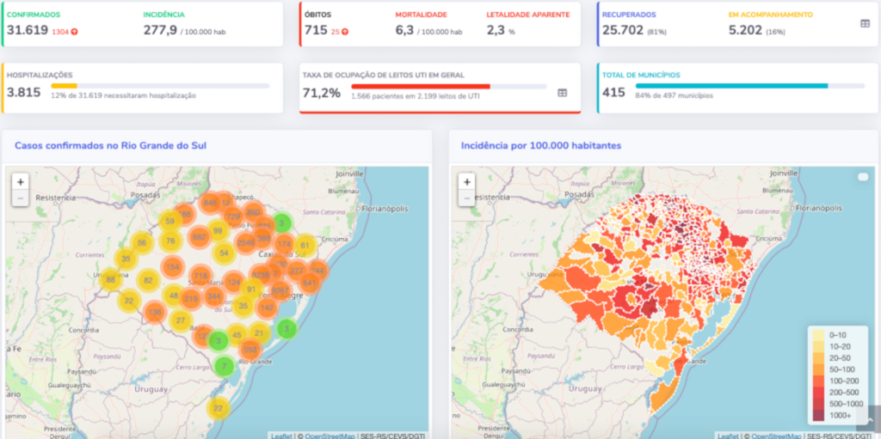Open OpenStreetMap link on incidence map

tap(779, 436)
